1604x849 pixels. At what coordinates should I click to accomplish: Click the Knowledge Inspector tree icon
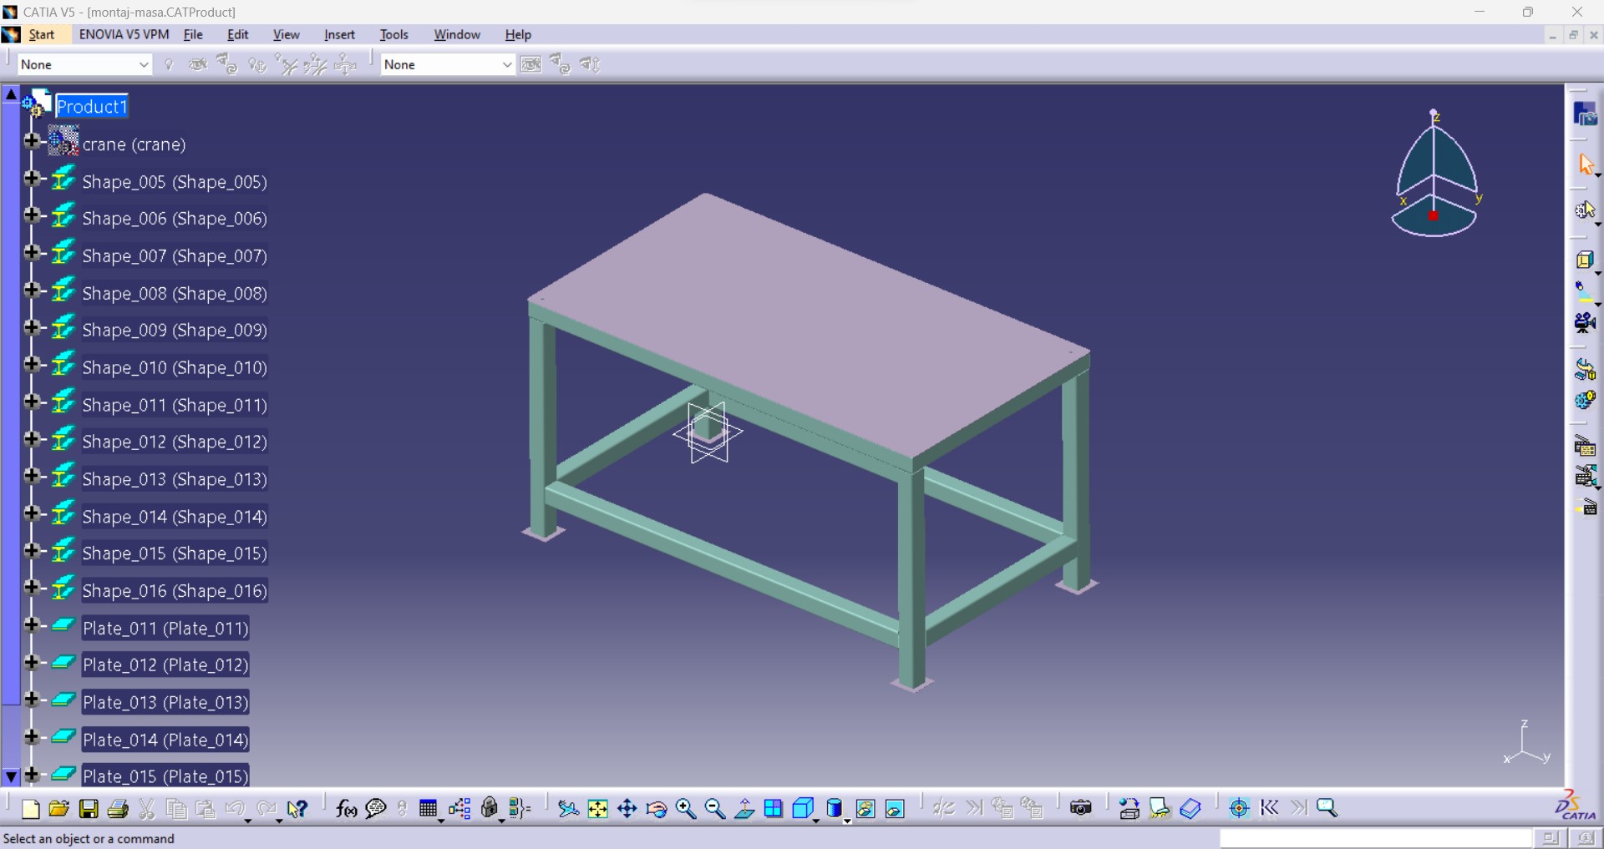pyautogui.click(x=459, y=808)
